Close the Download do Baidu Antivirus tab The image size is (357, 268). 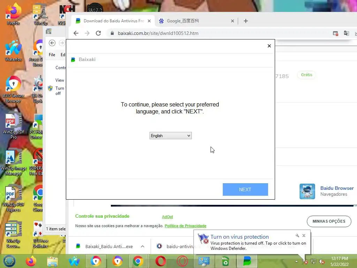[149, 21]
